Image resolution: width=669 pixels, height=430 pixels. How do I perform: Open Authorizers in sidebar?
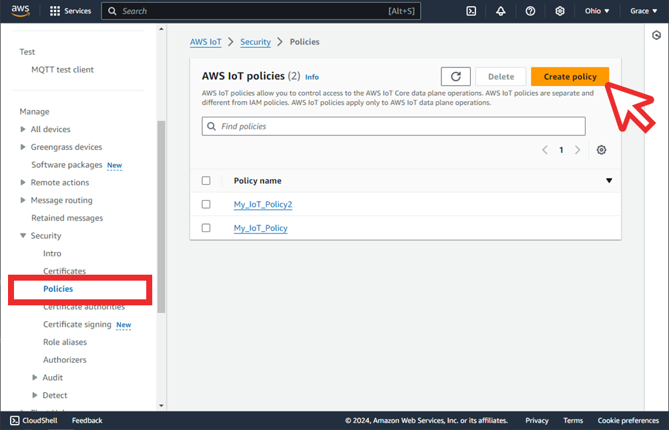click(65, 360)
